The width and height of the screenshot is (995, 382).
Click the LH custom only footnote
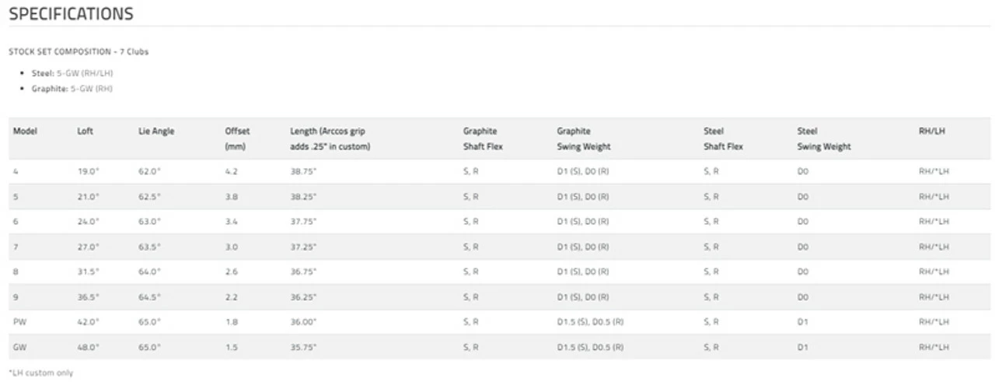[x=40, y=373]
